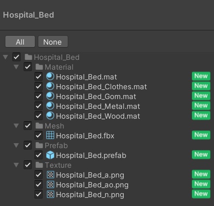Uncheck Hospital_Bed_n.png checkbox

coord(38,194)
